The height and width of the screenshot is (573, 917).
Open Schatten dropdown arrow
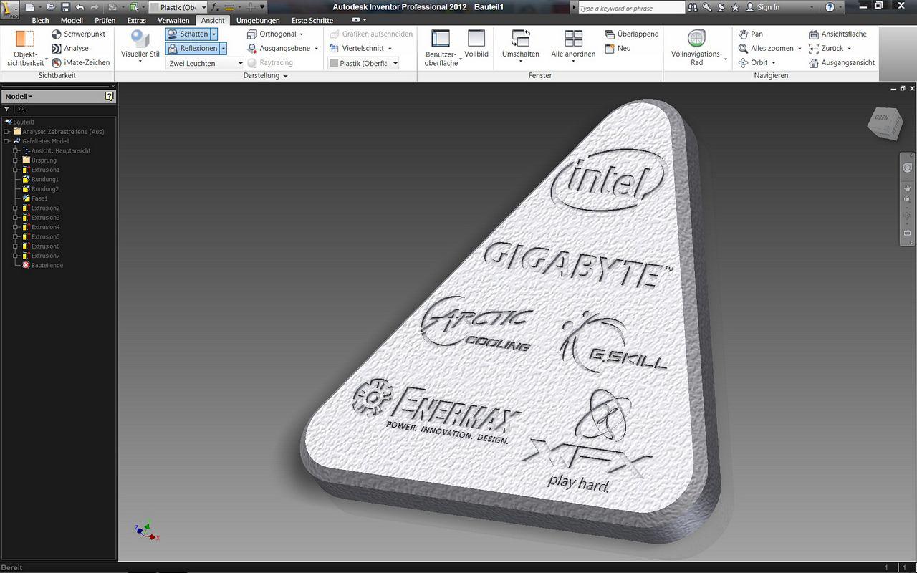coord(214,34)
